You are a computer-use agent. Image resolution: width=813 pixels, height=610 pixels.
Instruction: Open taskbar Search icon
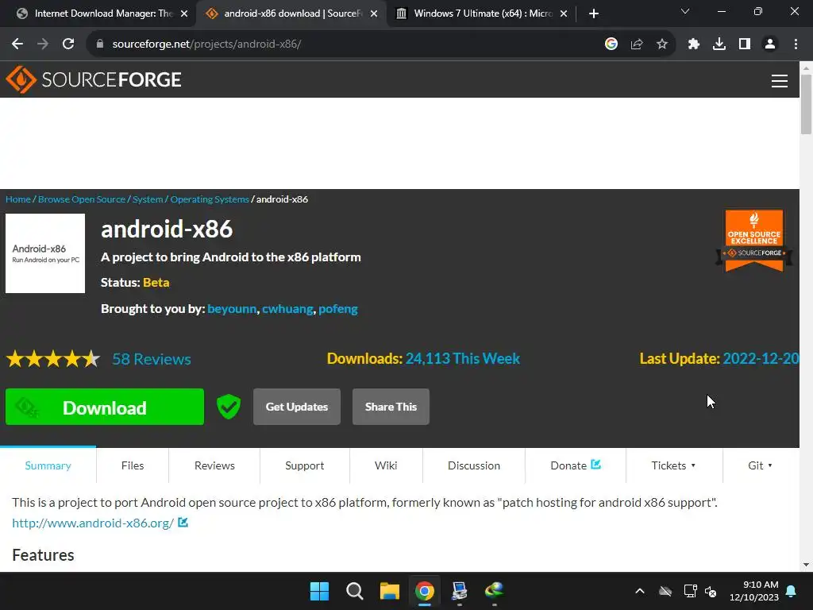click(x=355, y=591)
